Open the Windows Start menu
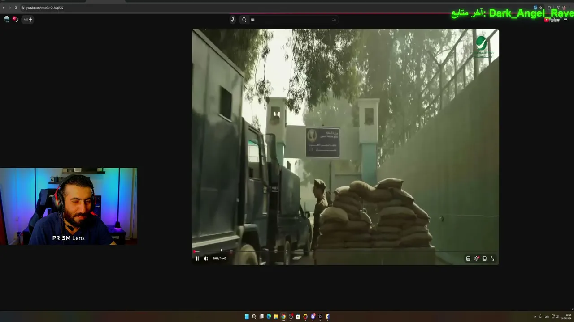Viewport: 574px width, 322px height. (247, 317)
